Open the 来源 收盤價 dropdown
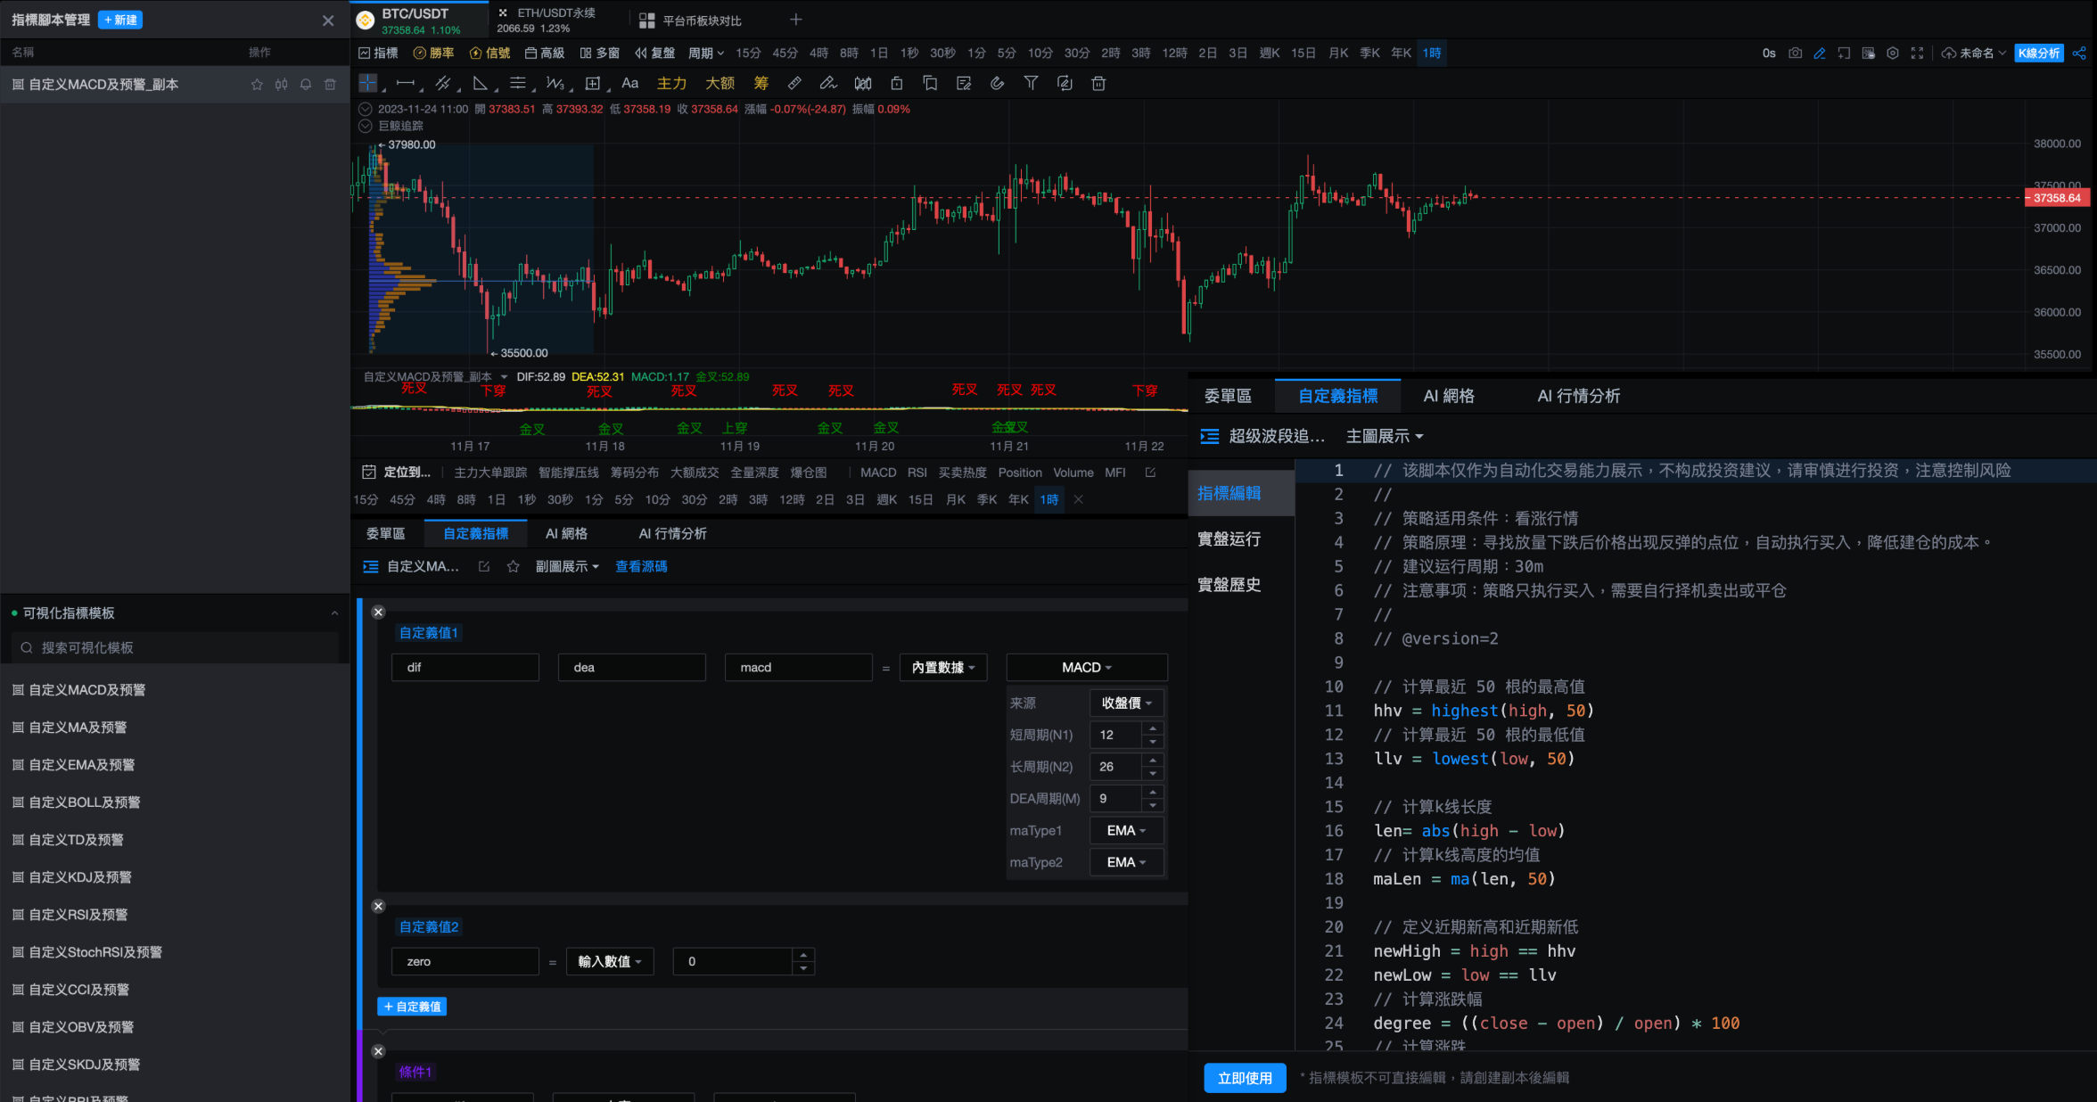 (1126, 703)
